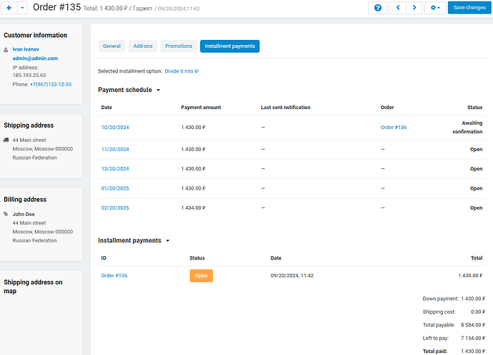
Task: Click the admin@admin.com email link
Action: coord(35,58)
